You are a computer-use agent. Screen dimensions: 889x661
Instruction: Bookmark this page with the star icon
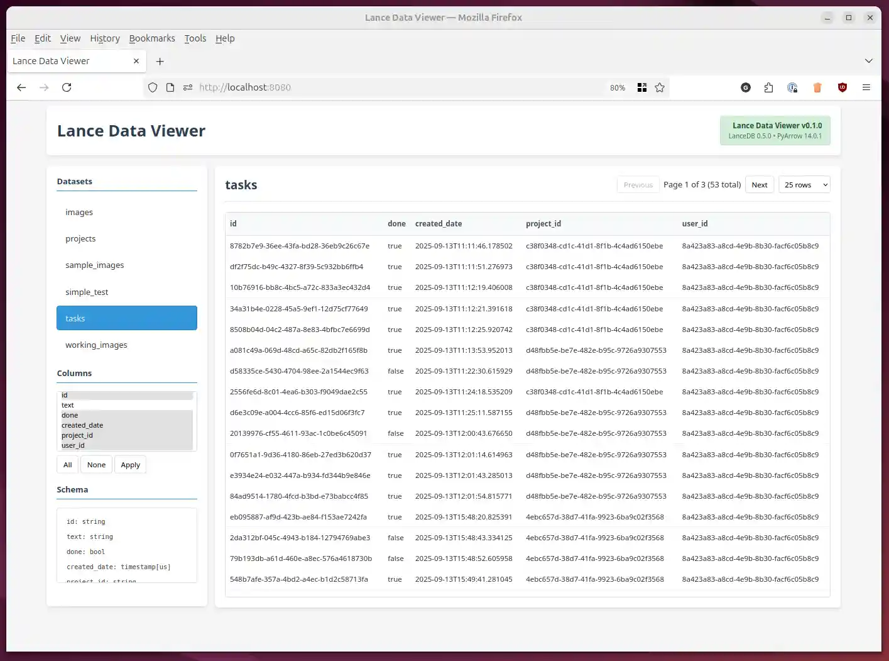coord(660,87)
